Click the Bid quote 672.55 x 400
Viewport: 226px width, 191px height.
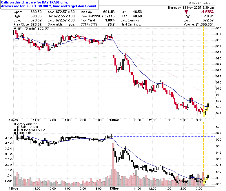click(64, 16)
